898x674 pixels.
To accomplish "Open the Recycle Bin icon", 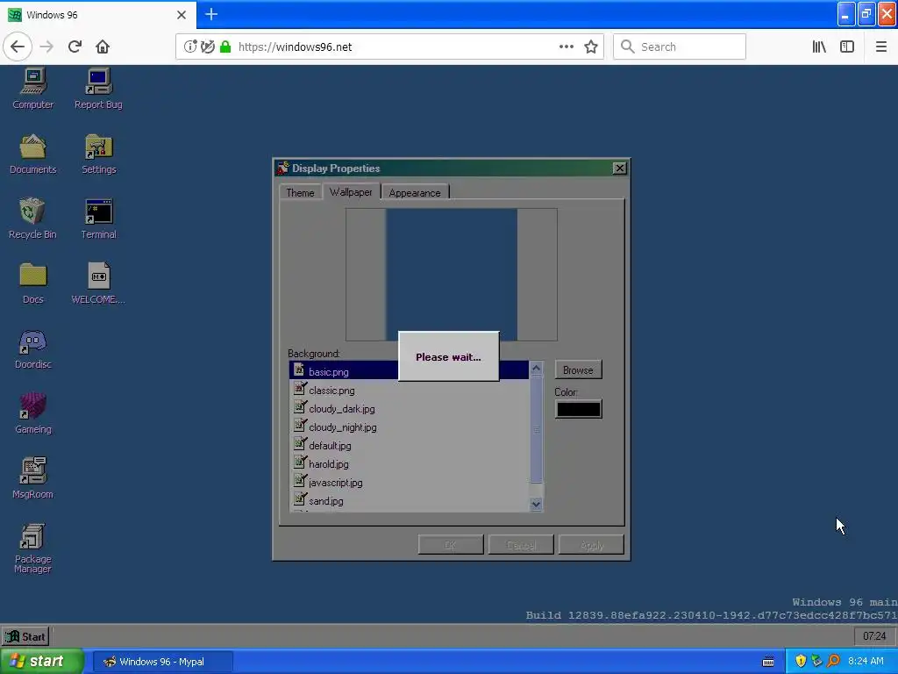I will (x=32, y=219).
